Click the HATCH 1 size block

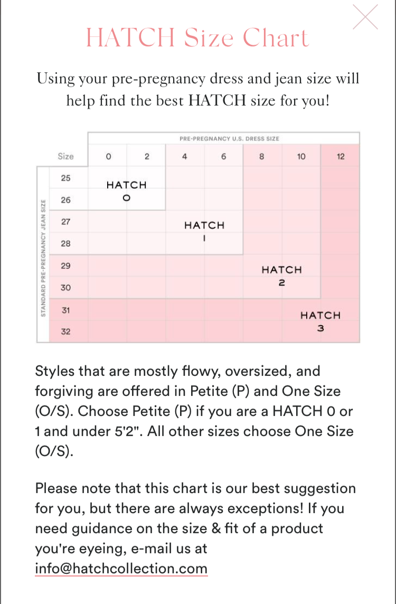coord(204,231)
